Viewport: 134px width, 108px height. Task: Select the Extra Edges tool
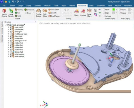(54, 10)
